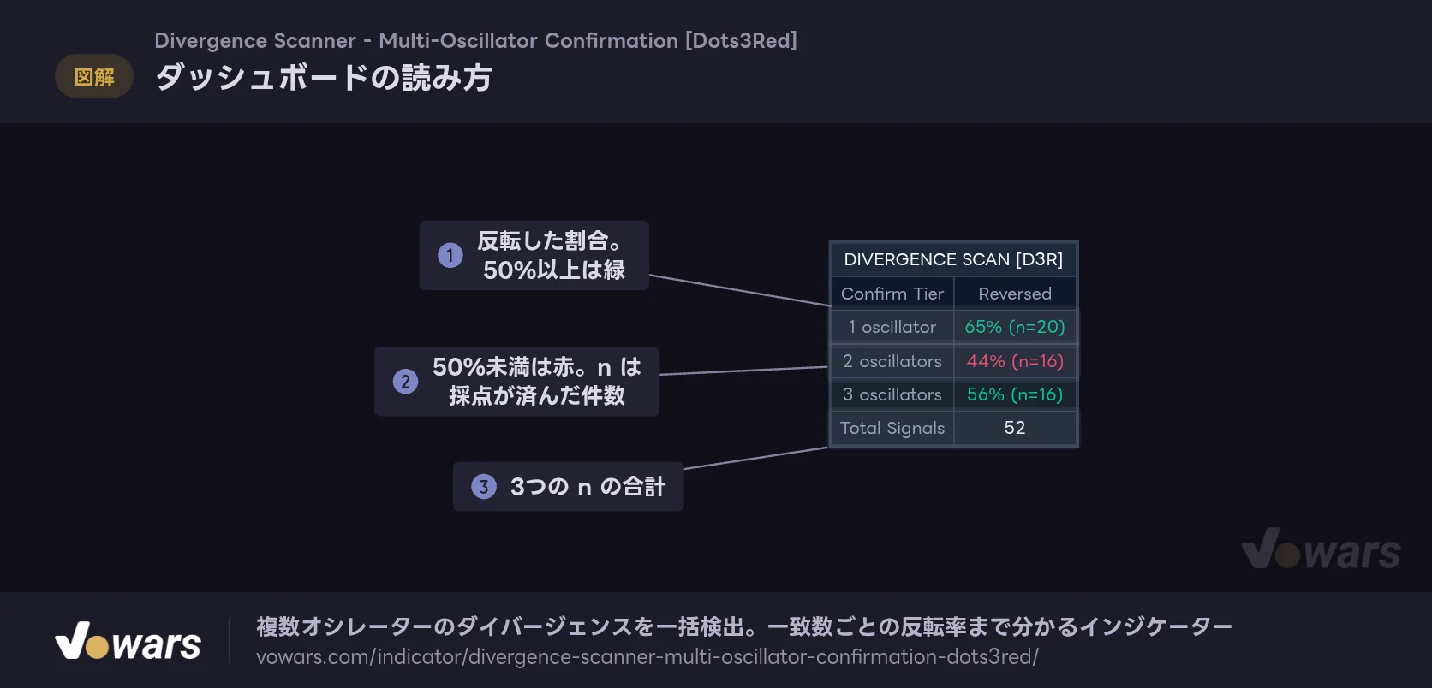The height and width of the screenshot is (688, 1432).
Task: Click the 3つの n の合計 callout
Action: point(569,487)
